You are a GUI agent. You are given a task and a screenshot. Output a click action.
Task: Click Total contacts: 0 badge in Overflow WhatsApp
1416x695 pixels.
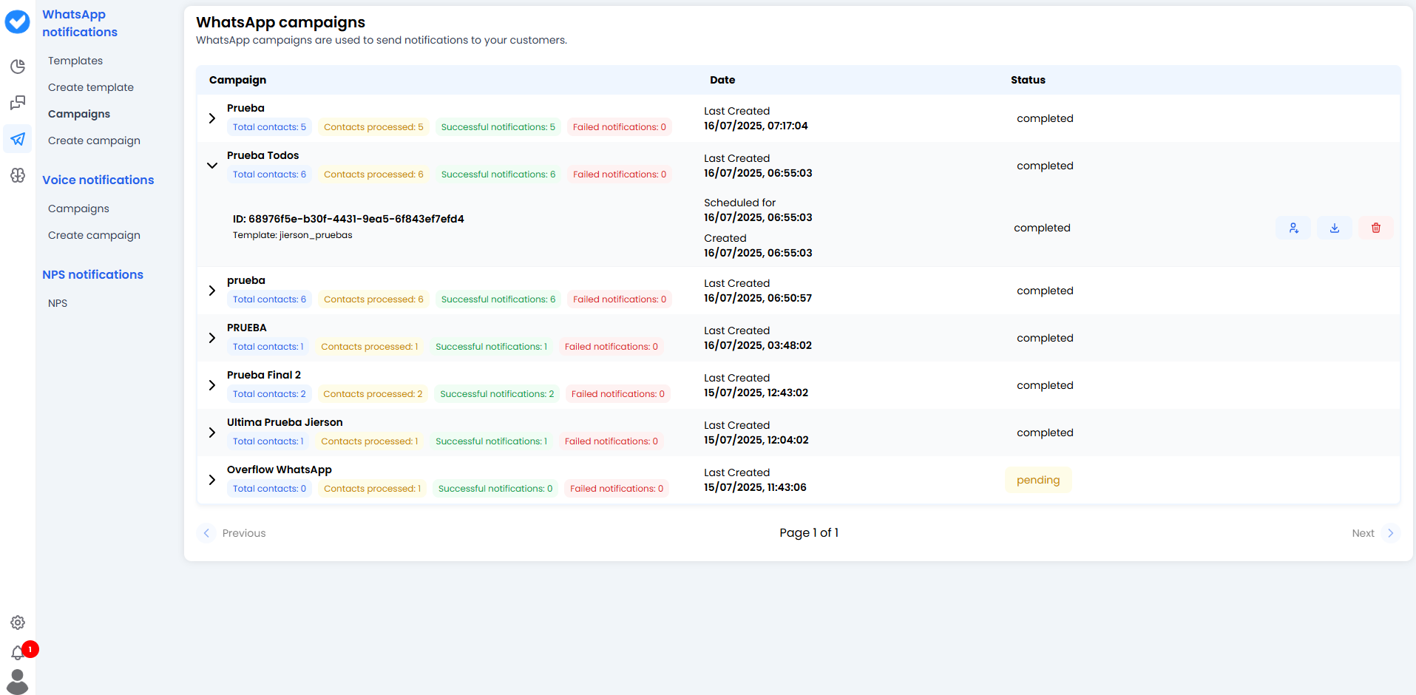click(x=269, y=489)
